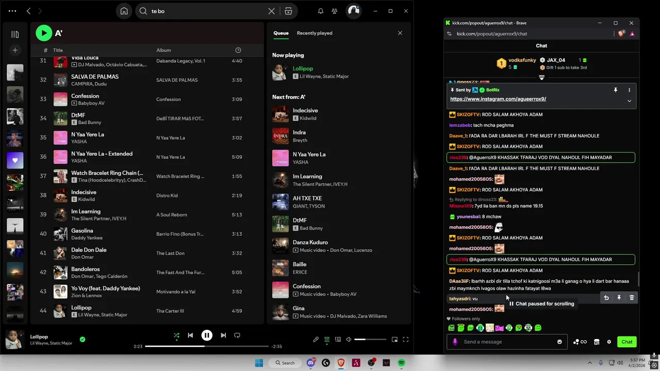Click green saved checkmark next to Lollipop
Screen dimensions: 660x371
(82, 340)
